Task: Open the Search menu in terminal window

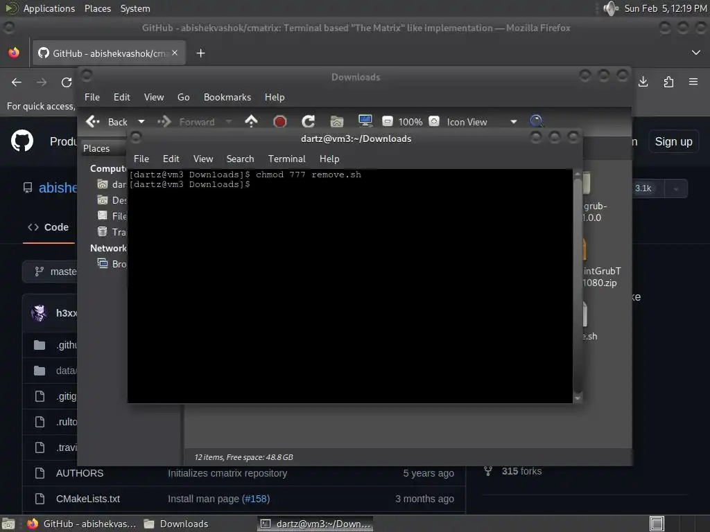Action: click(240, 159)
